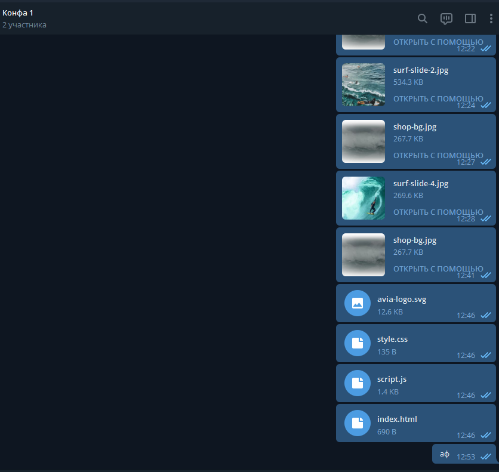The width and height of the screenshot is (499, 472).
Task: Click the file name avia-logo.svg
Action: tap(402, 300)
